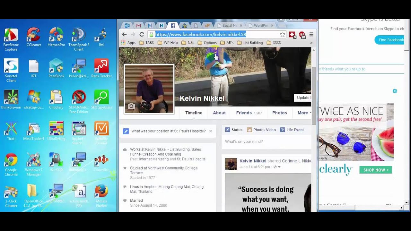Open the post audience selector dropdown
The image size is (411, 231).
pyautogui.click(x=277, y=167)
